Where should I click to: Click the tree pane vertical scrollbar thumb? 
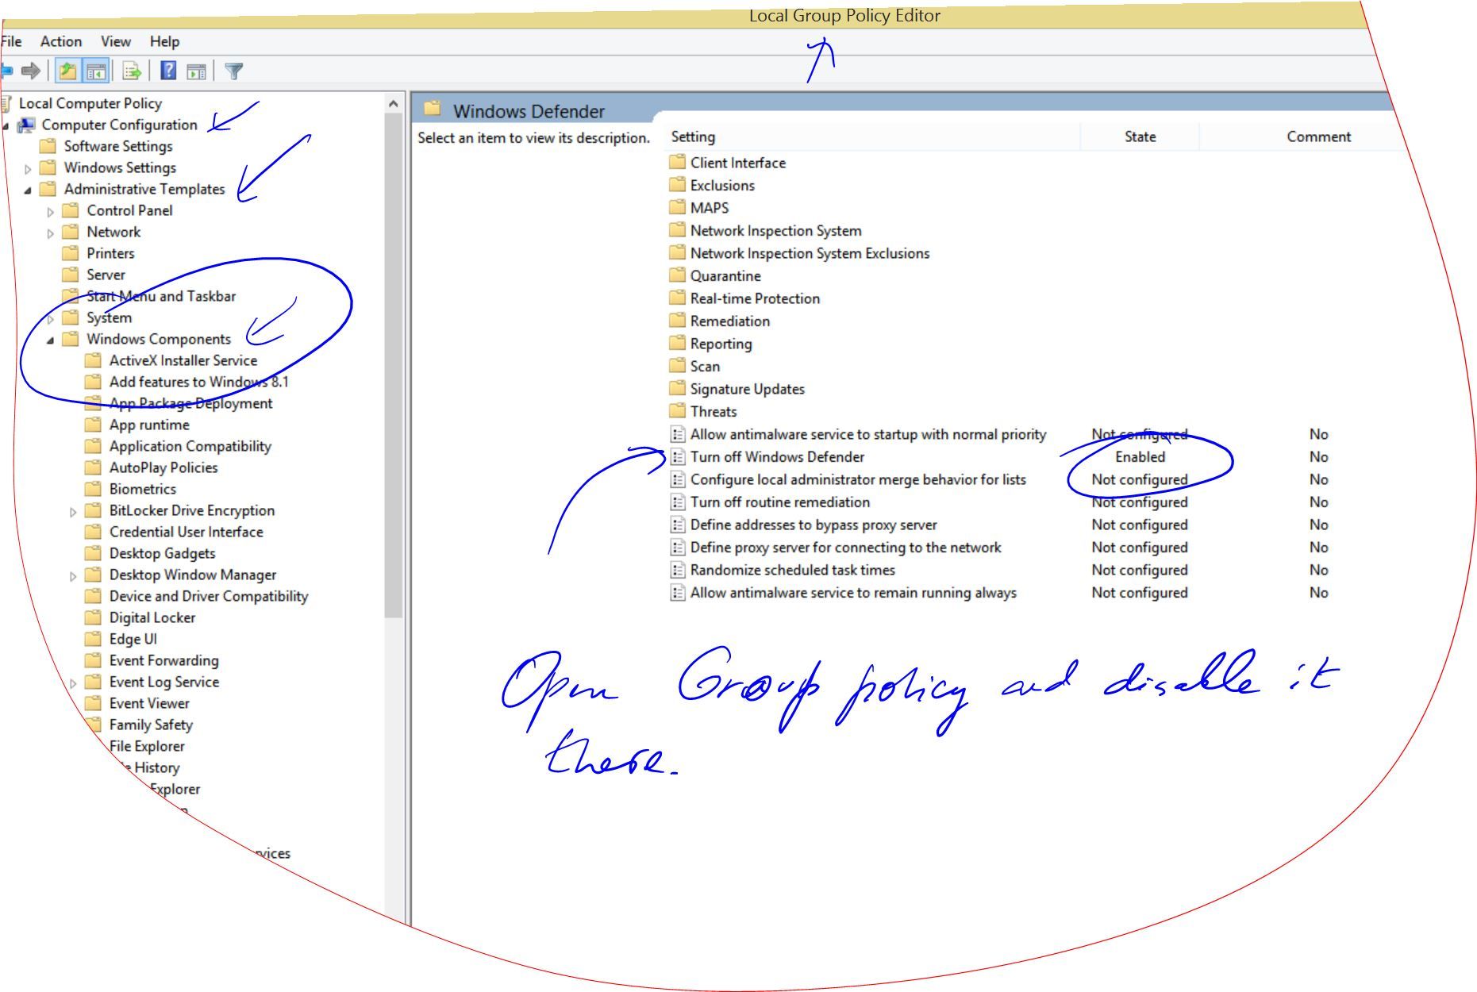394,365
